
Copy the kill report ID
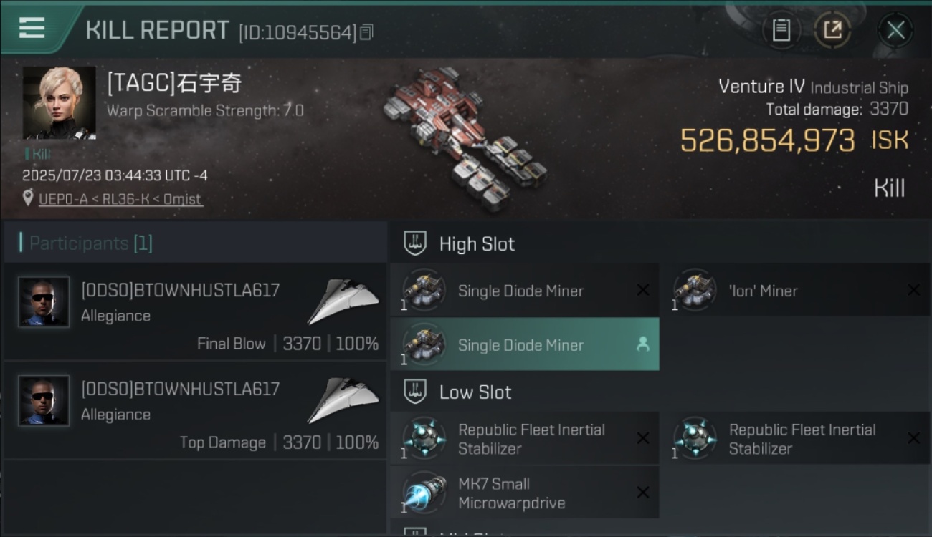pos(366,32)
